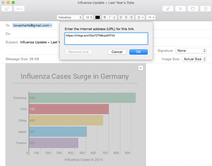Confirm the link with OK

pos(138,52)
